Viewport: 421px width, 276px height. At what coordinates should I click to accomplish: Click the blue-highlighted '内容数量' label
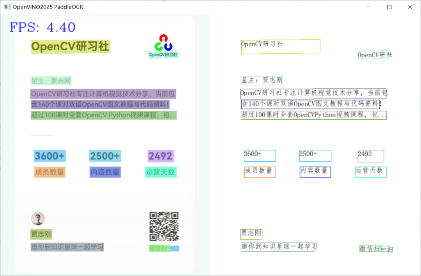[105, 172]
